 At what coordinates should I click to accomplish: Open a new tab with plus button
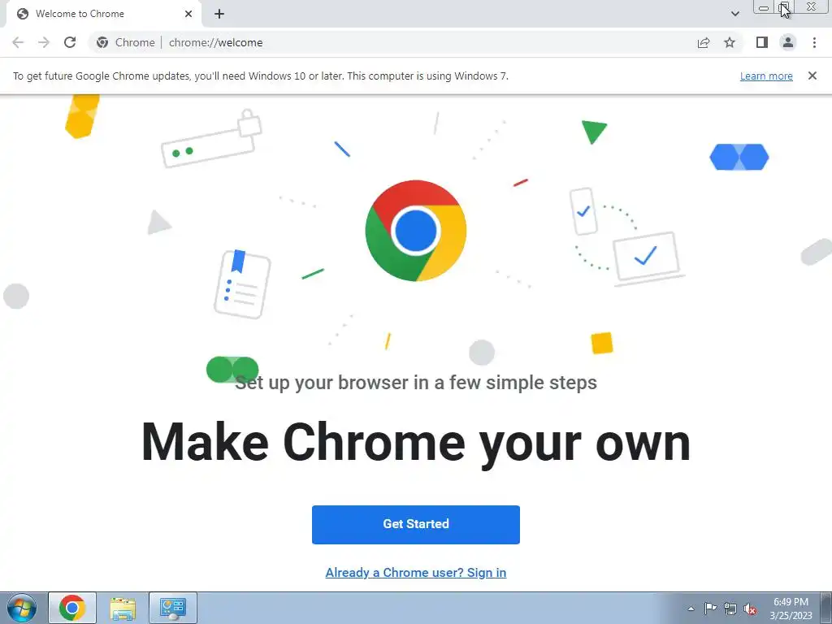pyautogui.click(x=219, y=14)
